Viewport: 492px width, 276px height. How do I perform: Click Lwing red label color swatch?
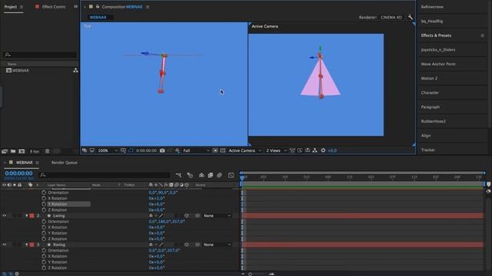(x=32, y=215)
